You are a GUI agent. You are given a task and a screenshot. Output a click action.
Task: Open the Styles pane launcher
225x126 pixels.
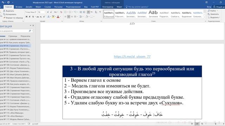(x=205, y=21)
